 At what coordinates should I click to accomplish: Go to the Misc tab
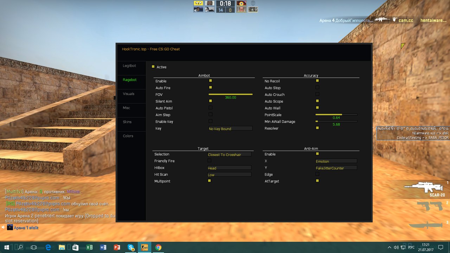tap(127, 108)
